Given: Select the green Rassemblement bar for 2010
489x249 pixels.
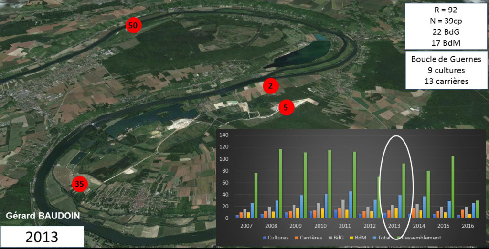Looking at the screenshot, I should tap(330, 184).
